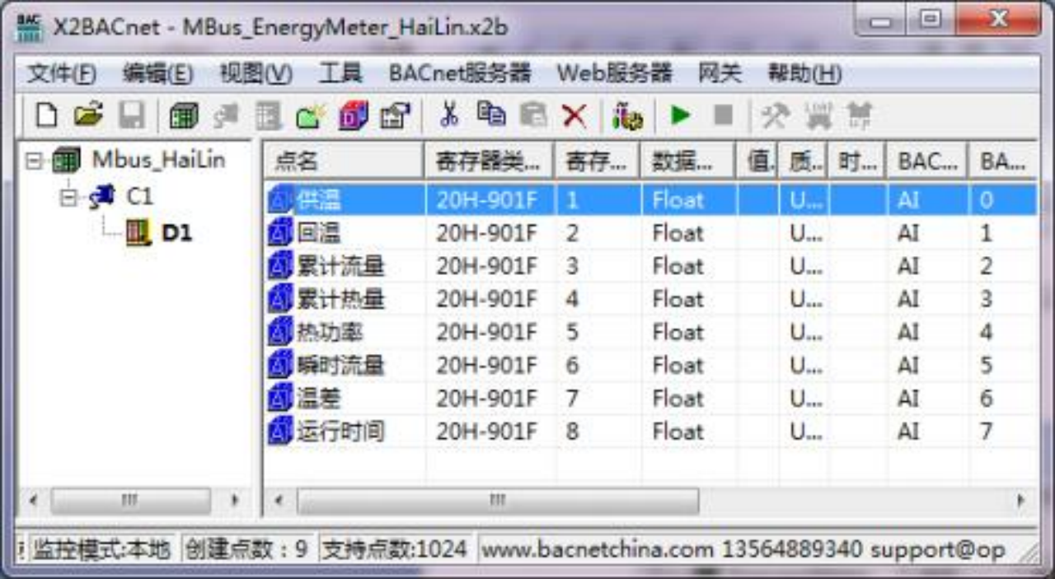
Task: Select the 累计热量 row name
Action: [x=340, y=299]
